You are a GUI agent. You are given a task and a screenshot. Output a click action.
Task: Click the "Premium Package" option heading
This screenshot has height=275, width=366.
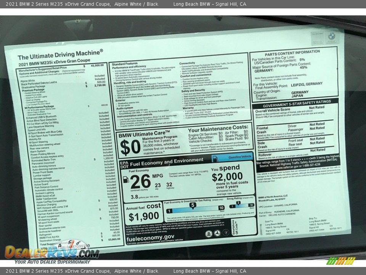coord(33,90)
